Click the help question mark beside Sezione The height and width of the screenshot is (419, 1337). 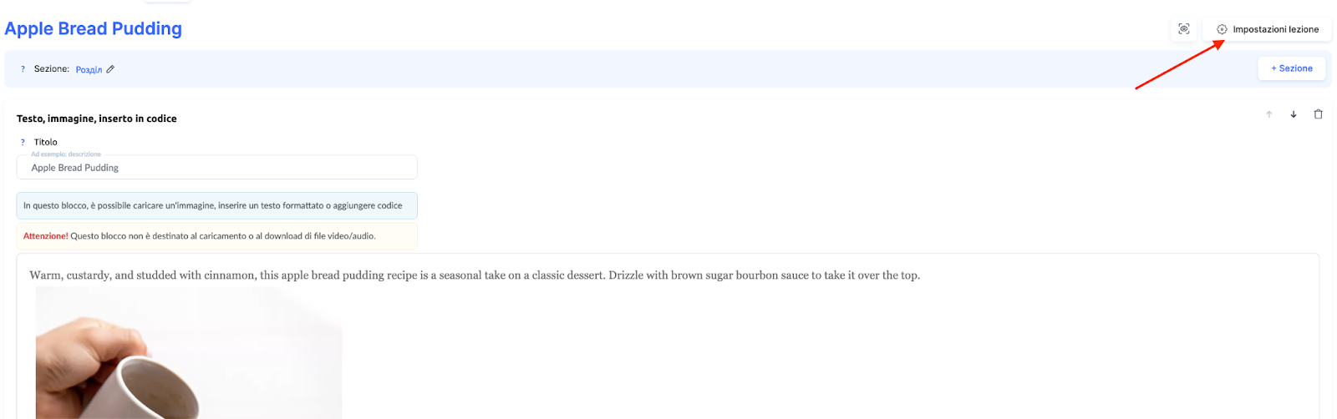coord(23,69)
